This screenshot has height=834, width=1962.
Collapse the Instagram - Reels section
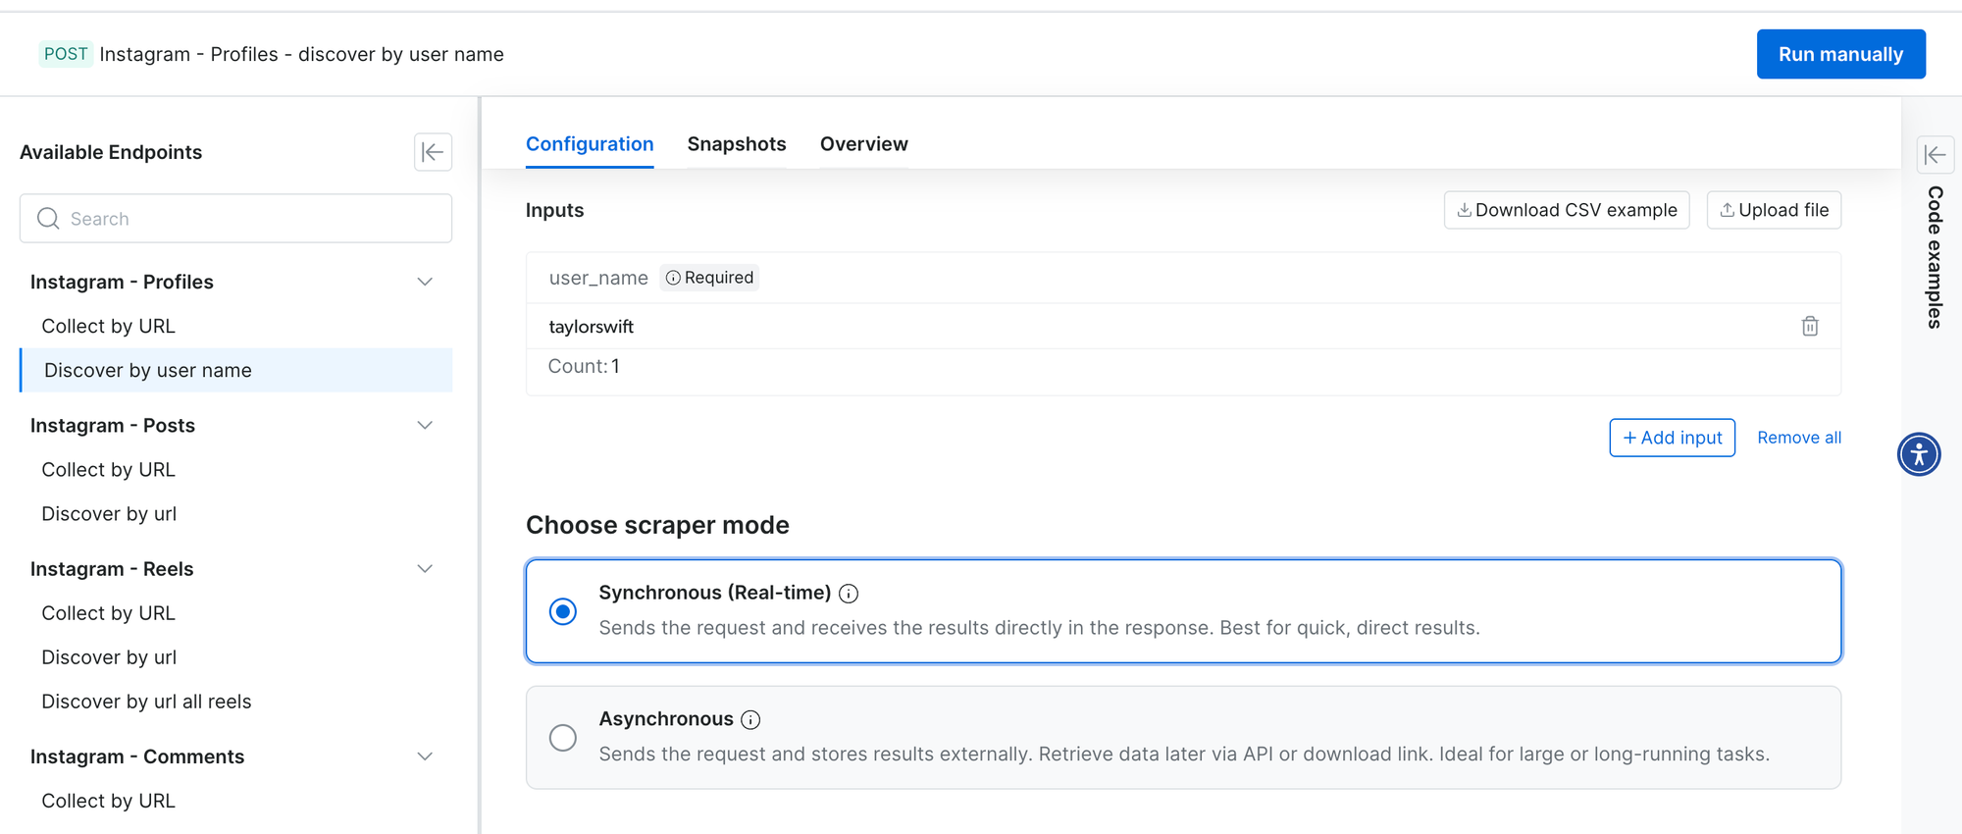[425, 569]
